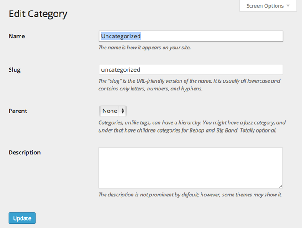
Task: Click the Description box resize handle
Action: [x=280, y=186]
